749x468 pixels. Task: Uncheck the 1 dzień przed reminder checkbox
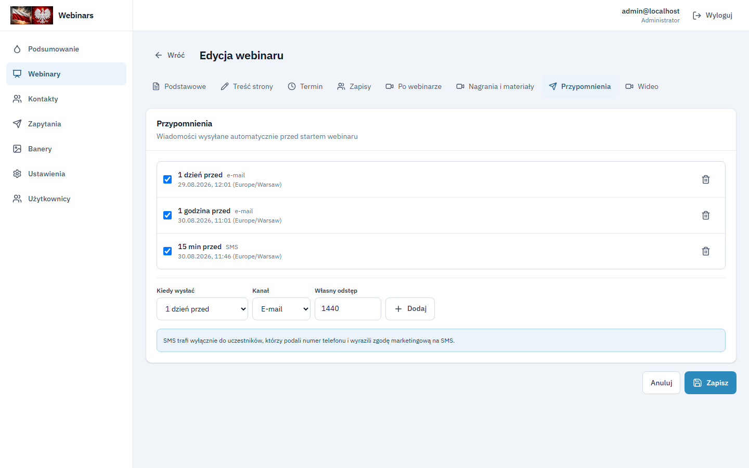coord(167,179)
